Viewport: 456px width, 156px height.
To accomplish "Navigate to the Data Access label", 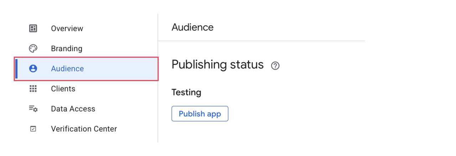I will click(73, 109).
